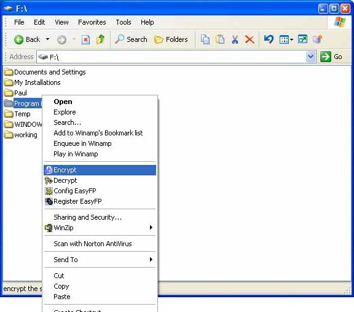Click the Forward arrow icon
This screenshot has width=354, height=312.
pyautogui.click(x=61, y=40)
